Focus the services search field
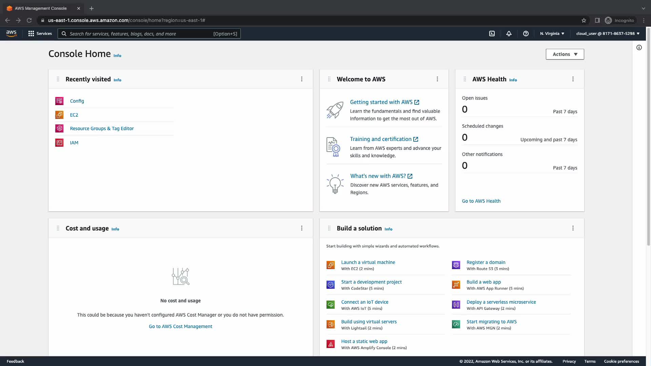The image size is (651, 366). (149, 34)
